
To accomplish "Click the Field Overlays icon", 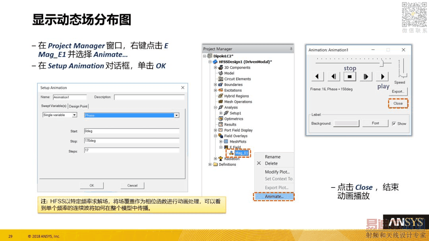I will point(220,136).
